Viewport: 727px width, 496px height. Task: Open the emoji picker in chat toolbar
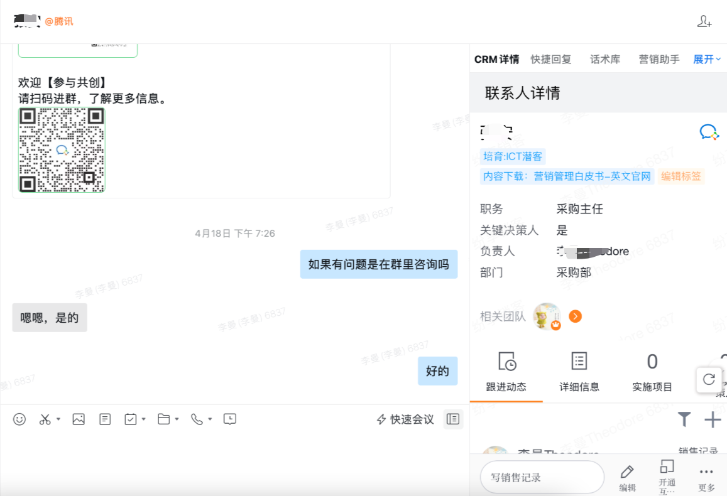19,419
